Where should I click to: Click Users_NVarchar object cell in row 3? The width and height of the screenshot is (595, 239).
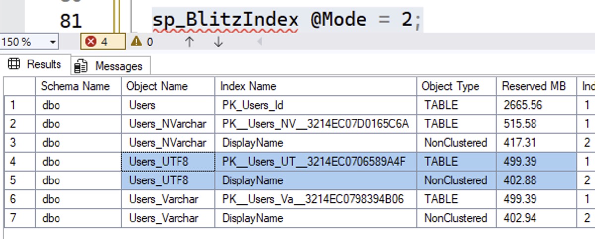point(168,143)
